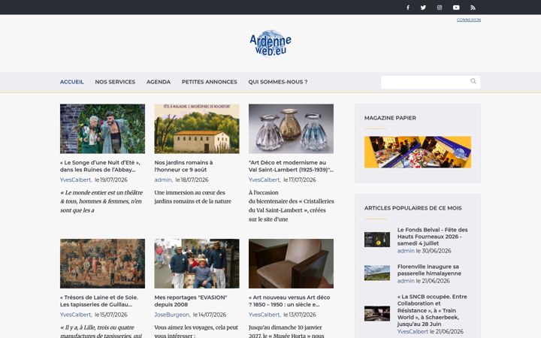
Task: Click excerpt 'À l'occasion du bicentenaire'
Action: click(292, 206)
